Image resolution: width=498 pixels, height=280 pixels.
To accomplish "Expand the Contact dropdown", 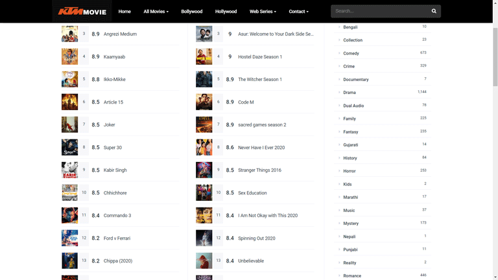I will (298, 12).
